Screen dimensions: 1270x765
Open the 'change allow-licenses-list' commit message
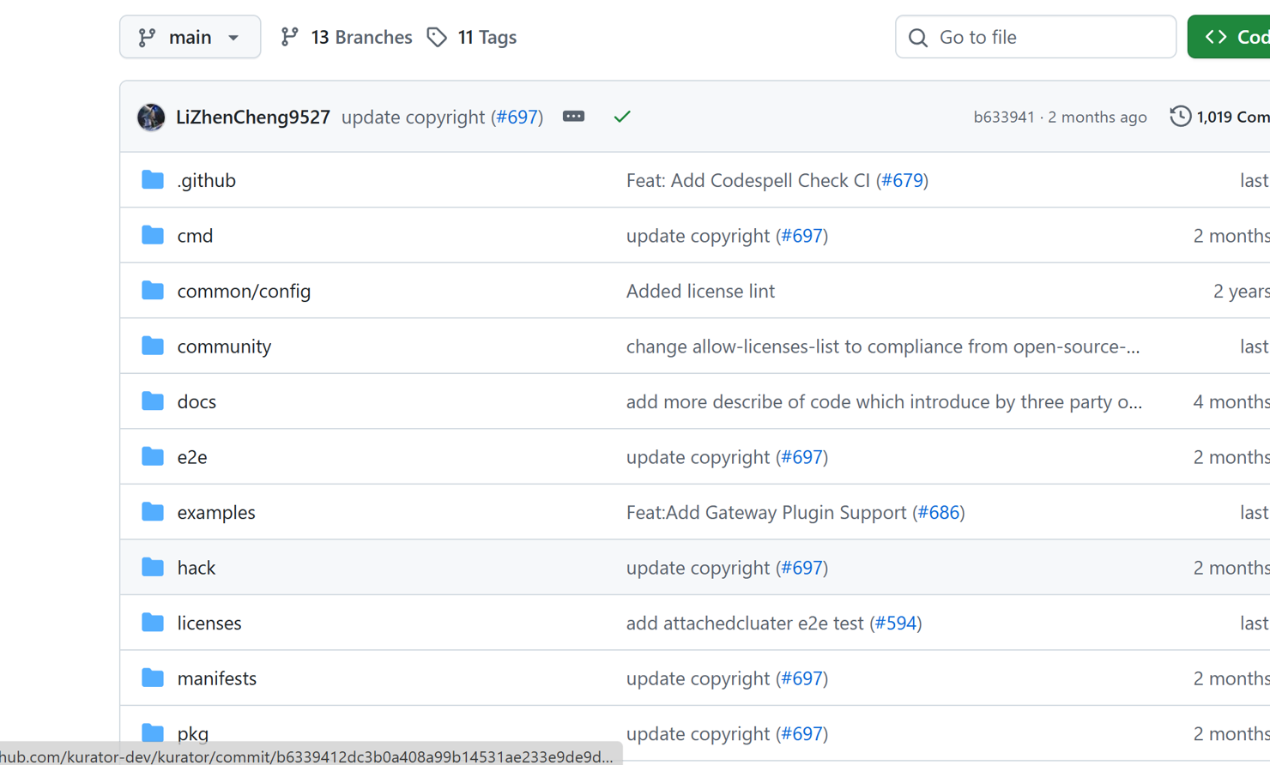[883, 346]
